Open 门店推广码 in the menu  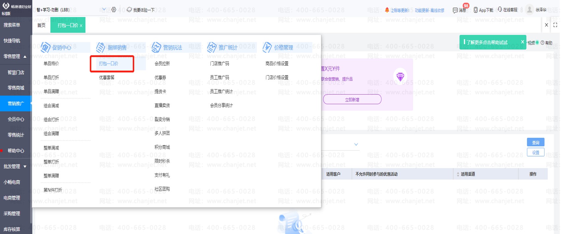click(x=220, y=63)
